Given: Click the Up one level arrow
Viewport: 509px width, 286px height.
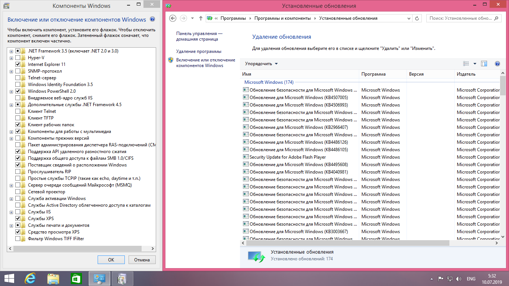Looking at the screenshot, I should 201,18.
